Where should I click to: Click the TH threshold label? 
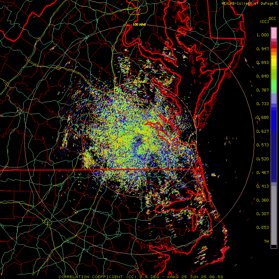266,241
